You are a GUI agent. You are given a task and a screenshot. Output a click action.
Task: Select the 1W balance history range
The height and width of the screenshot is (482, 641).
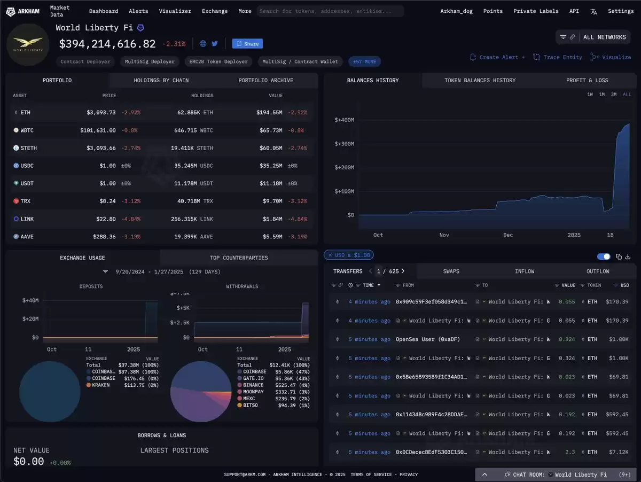(x=590, y=95)
